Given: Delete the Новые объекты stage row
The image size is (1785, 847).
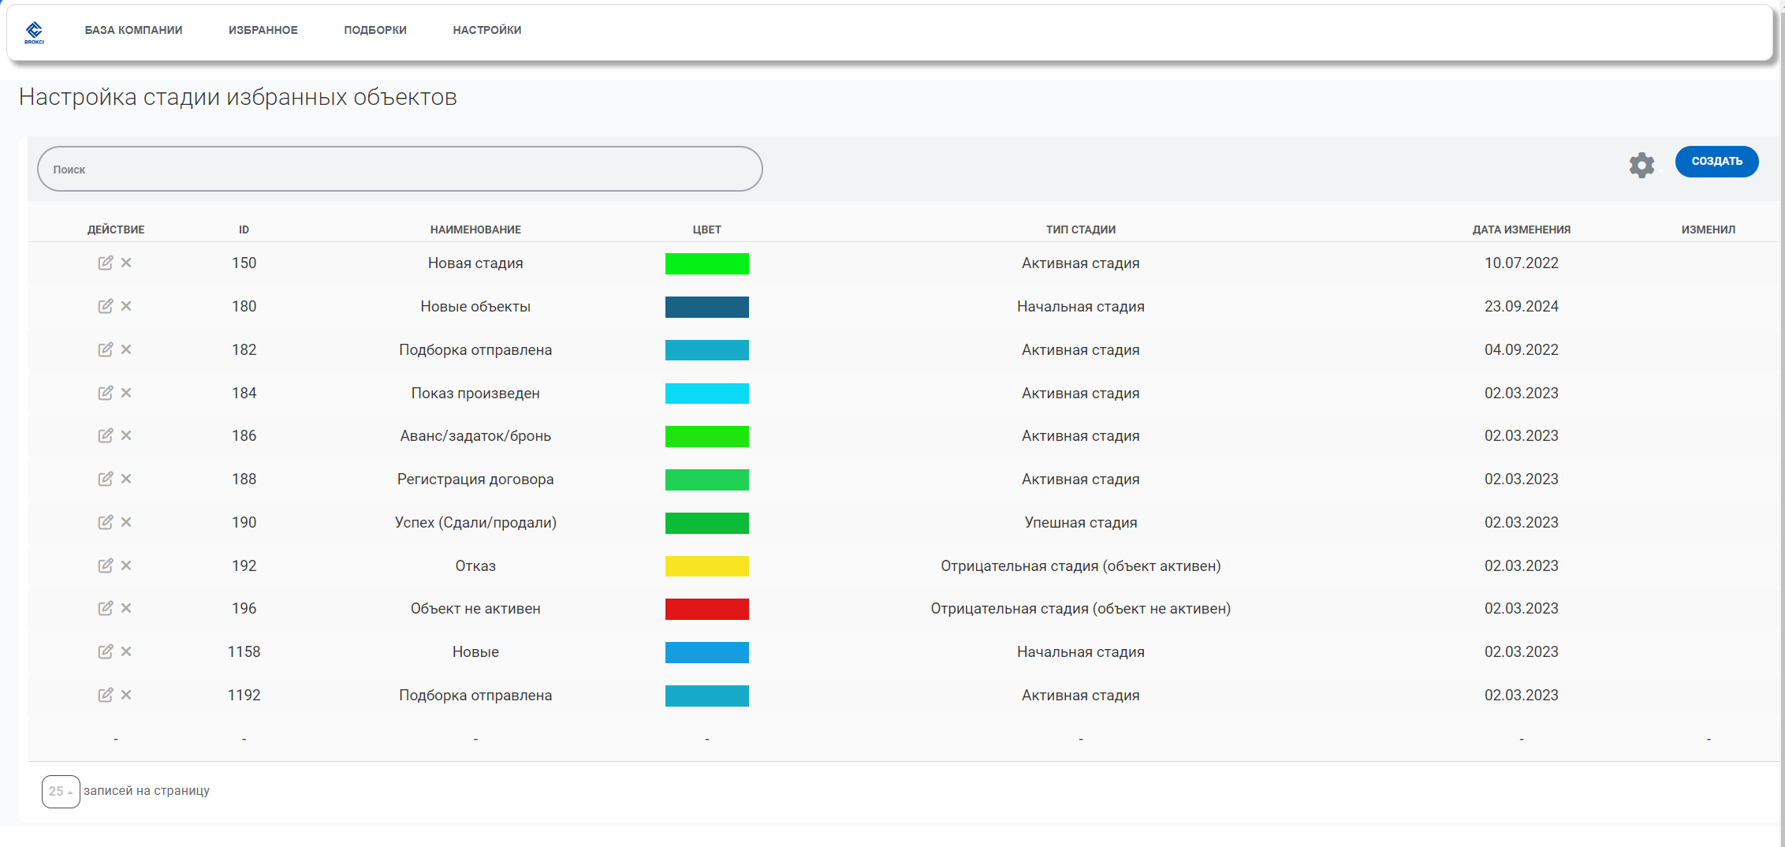Looking at the screenshot, I should [x=126, y=306].
